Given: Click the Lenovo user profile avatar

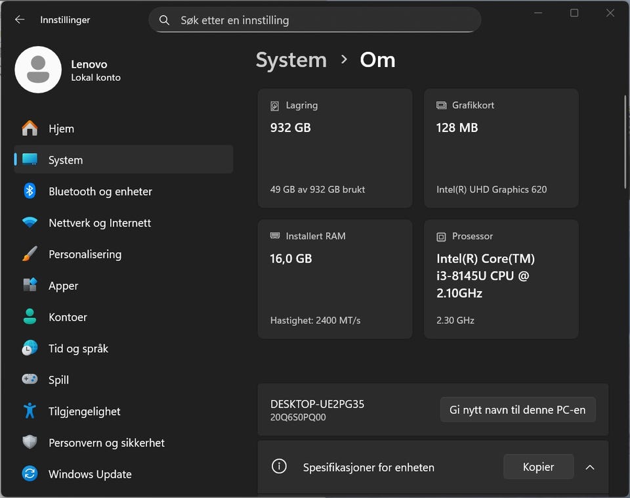Looking at the screenshot, I should (38, 70).
